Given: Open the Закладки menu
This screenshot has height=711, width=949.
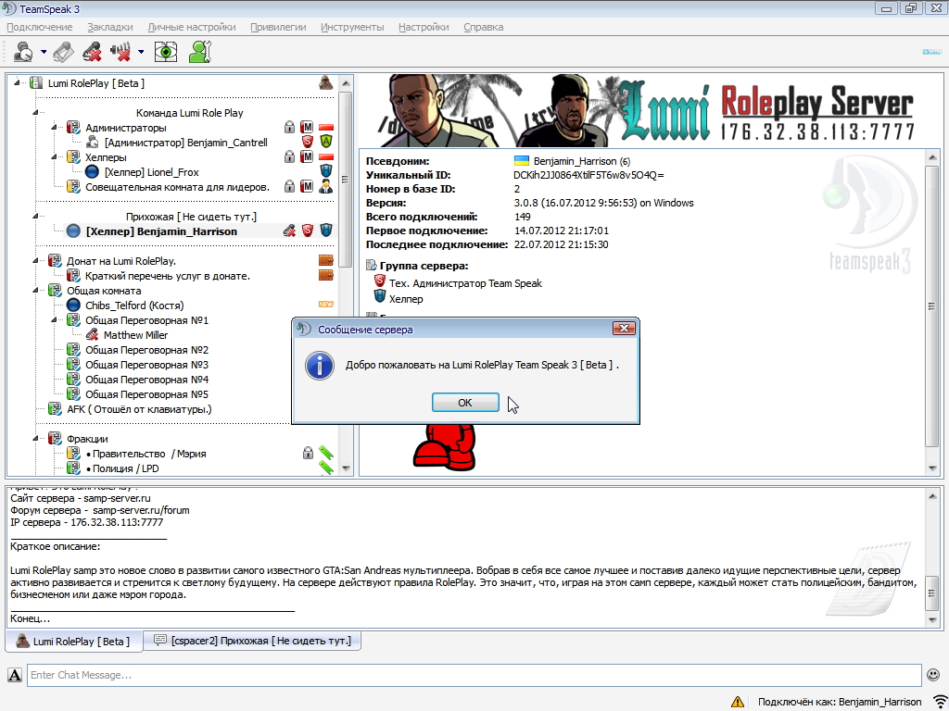Looking at the screenshot, I should tap(110, 27).
